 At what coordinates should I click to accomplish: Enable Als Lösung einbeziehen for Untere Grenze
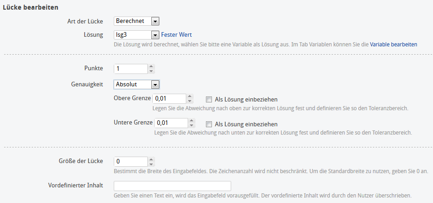pyautogui.click(x=209, y=124)
